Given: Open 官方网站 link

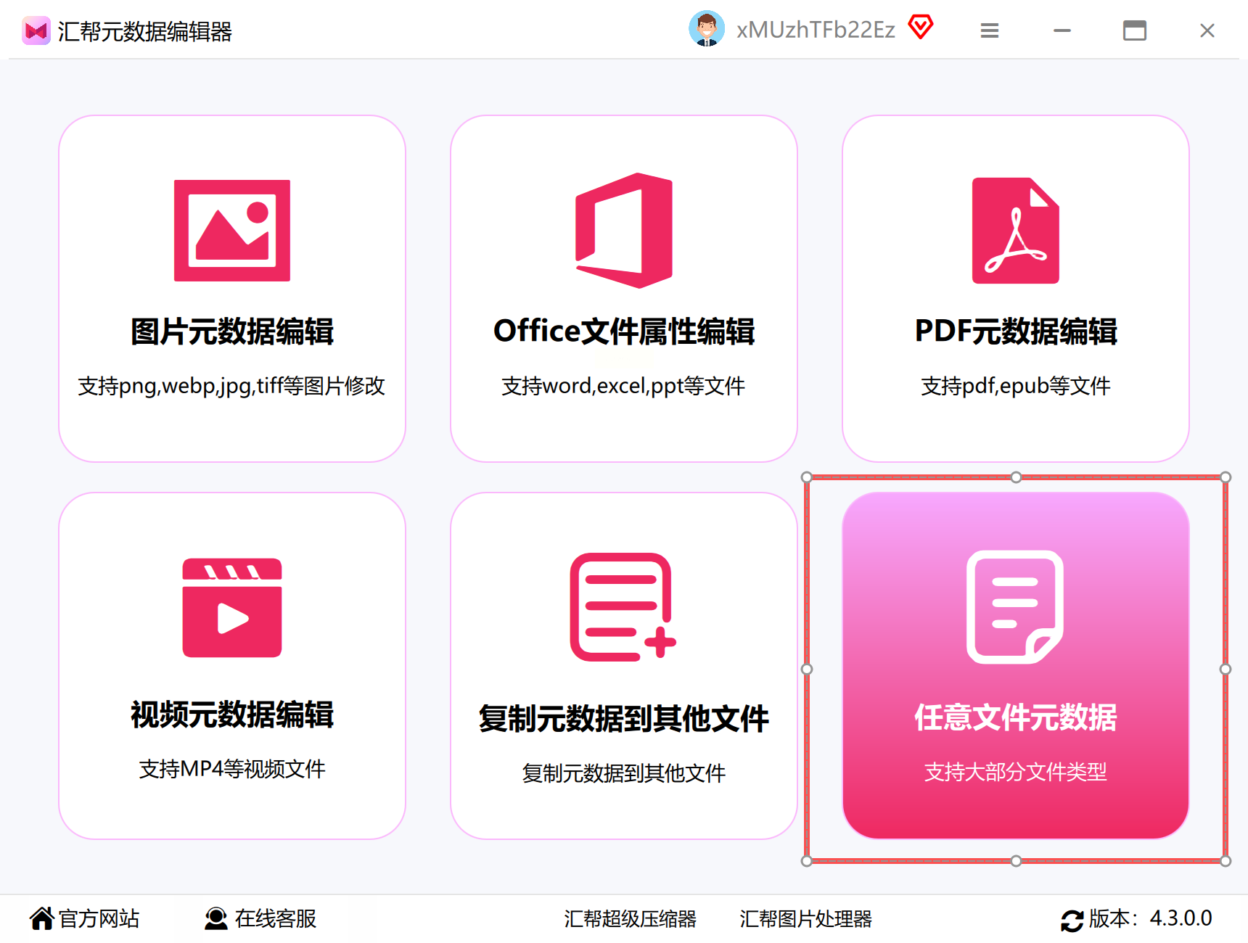Looking at the screenshot, I should 99,918.
